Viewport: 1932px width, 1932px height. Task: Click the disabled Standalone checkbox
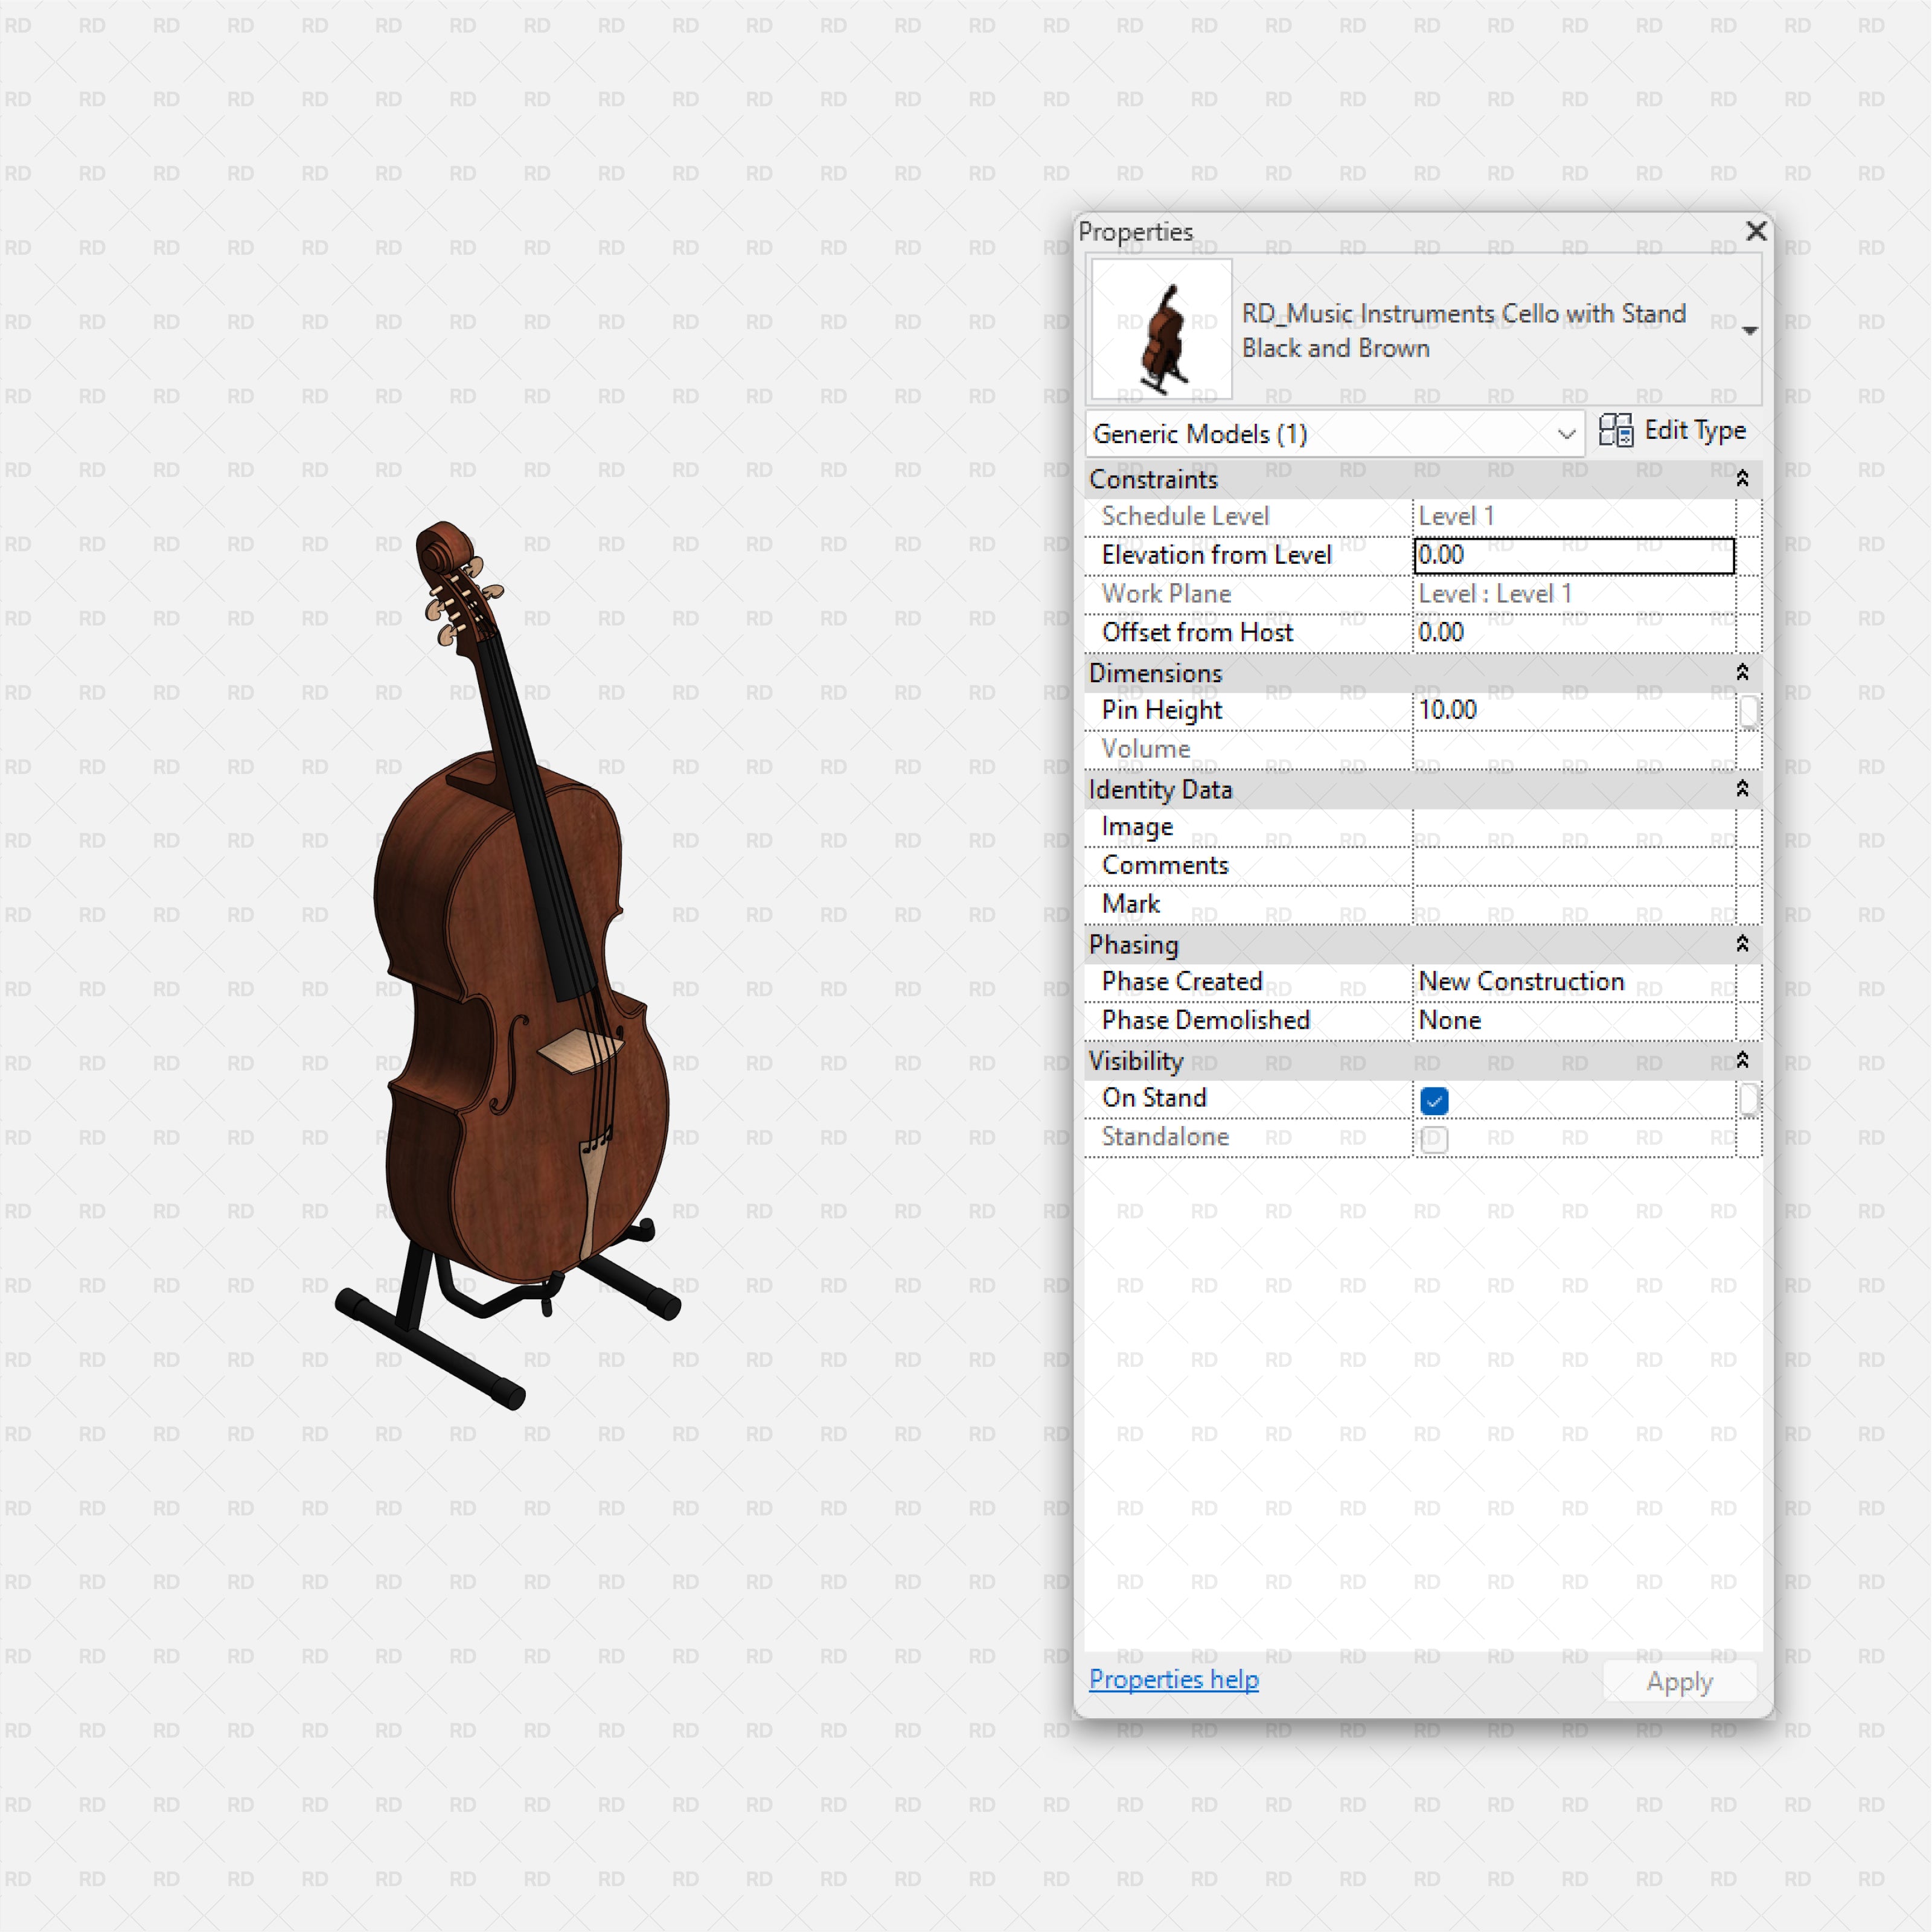pyautogui.click(x=1433, y=1138)
